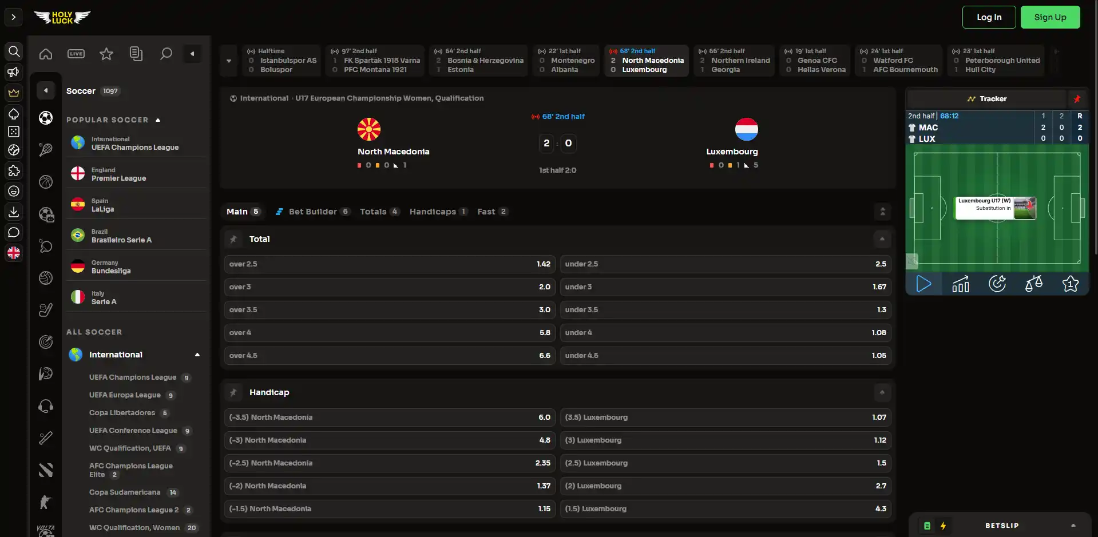This screenshot has height=537, width=1098.
Task: Open the bet history document icon
Action: tap(136, 54)
